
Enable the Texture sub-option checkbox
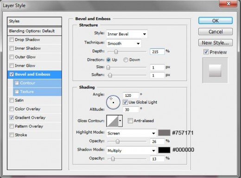(x=17, y=92)
